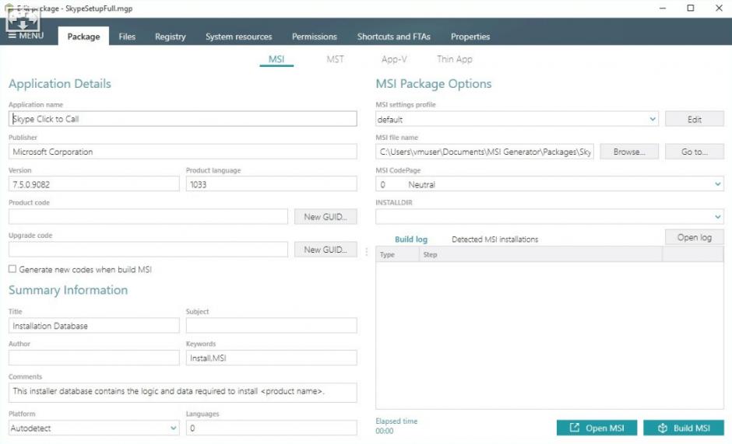
Task: Select the Thin App sub-tab
Action: click(455, 59)
